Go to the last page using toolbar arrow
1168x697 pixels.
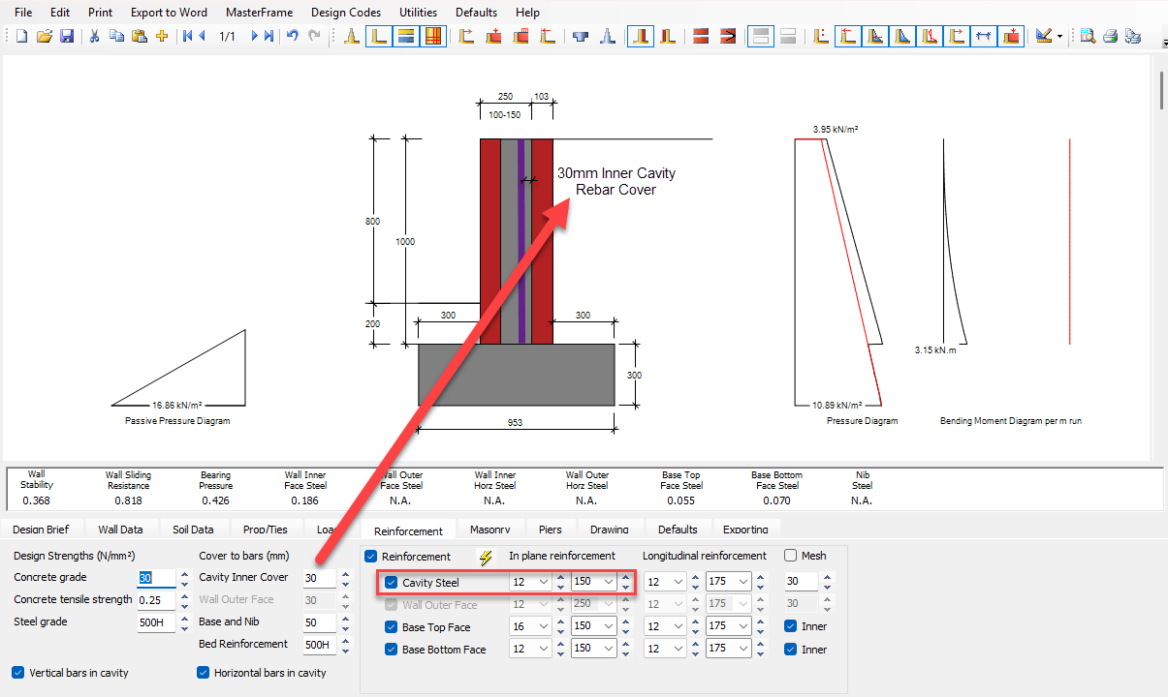(x=268, y=36)
